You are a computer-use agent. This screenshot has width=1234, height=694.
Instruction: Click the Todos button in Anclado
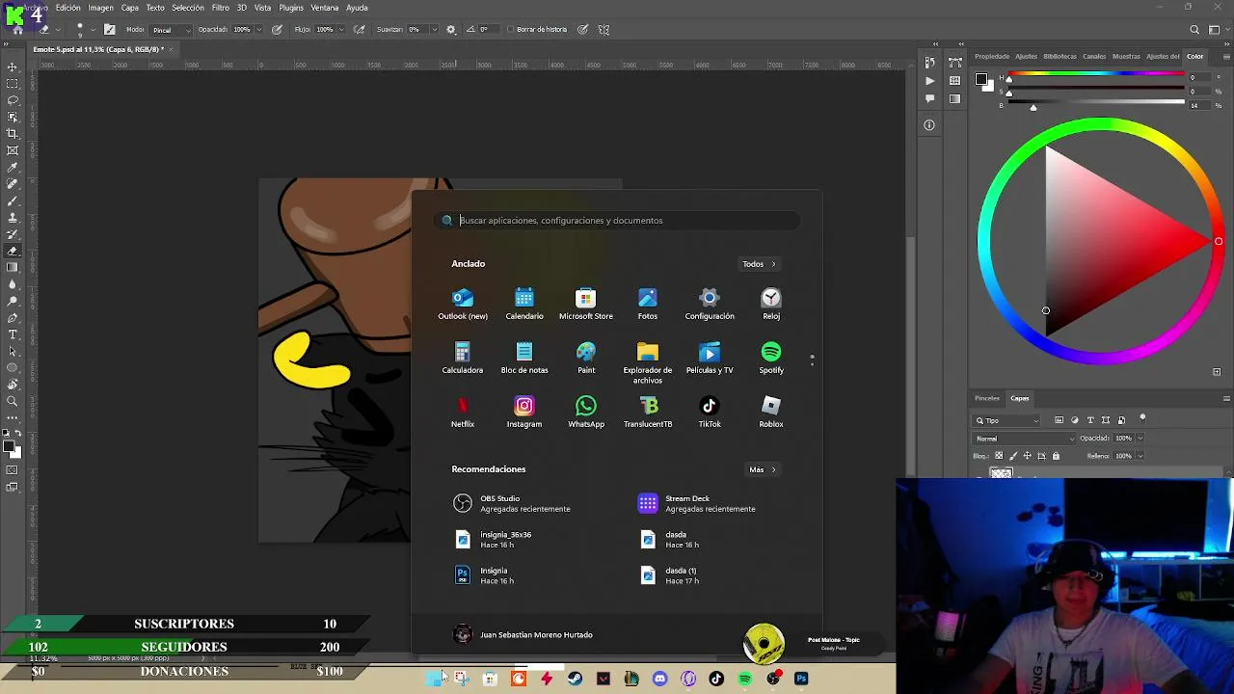point(760,264)
